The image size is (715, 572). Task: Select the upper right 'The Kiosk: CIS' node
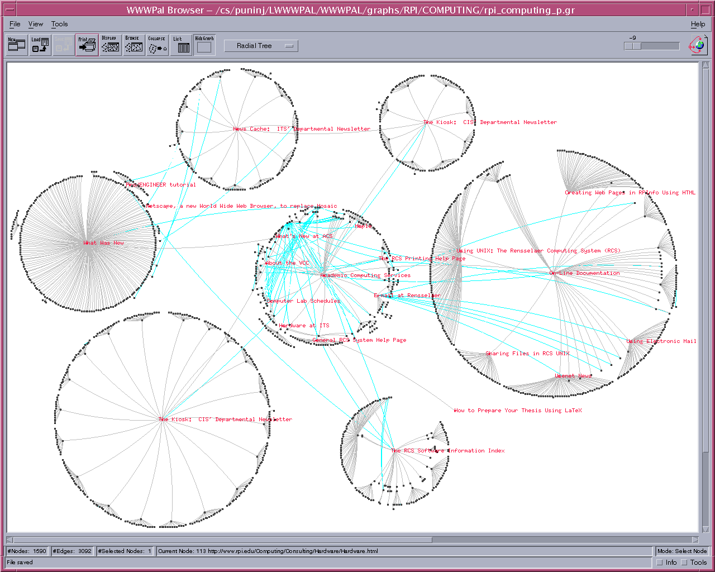coord(490,122)
